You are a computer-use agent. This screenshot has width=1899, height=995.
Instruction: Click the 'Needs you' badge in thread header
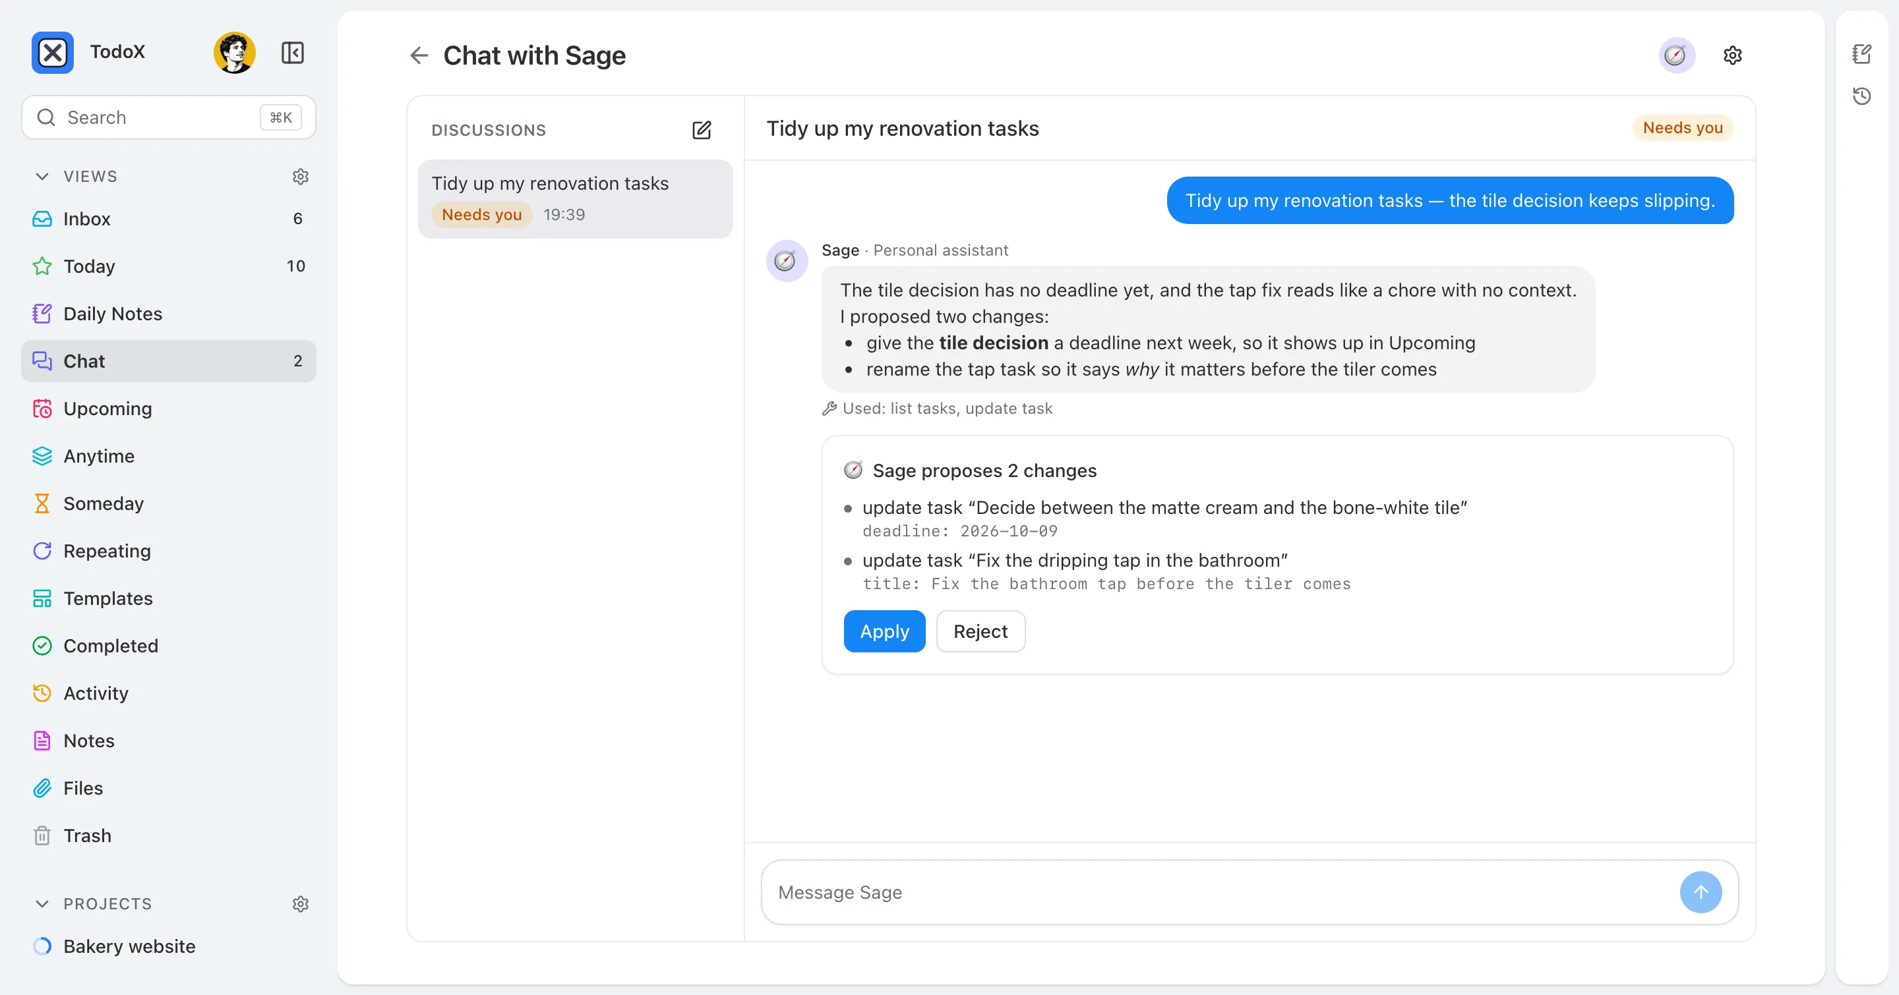[1683, 127]
